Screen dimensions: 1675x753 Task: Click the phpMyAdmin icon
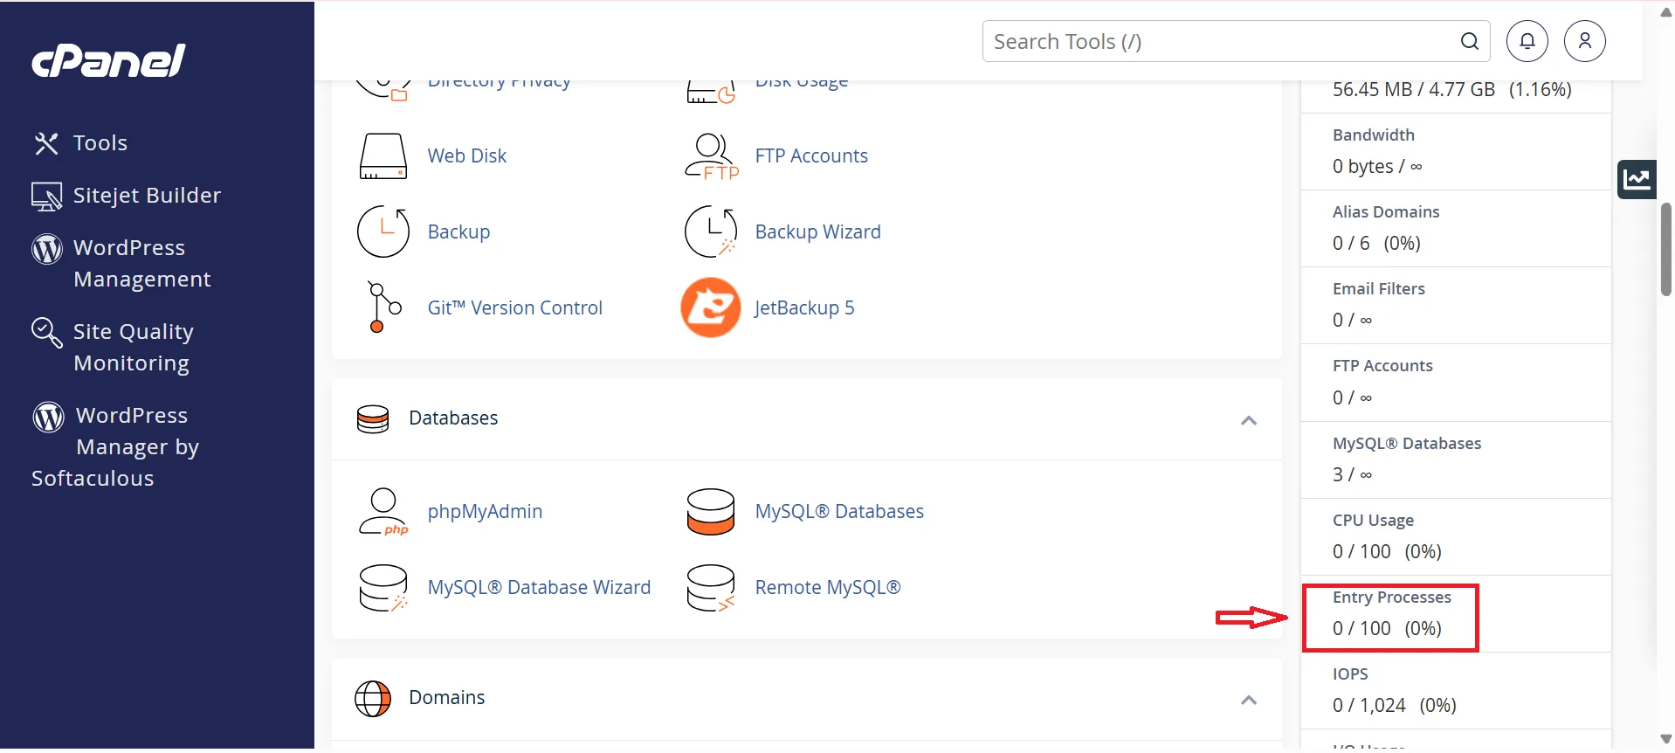point(383,512)
